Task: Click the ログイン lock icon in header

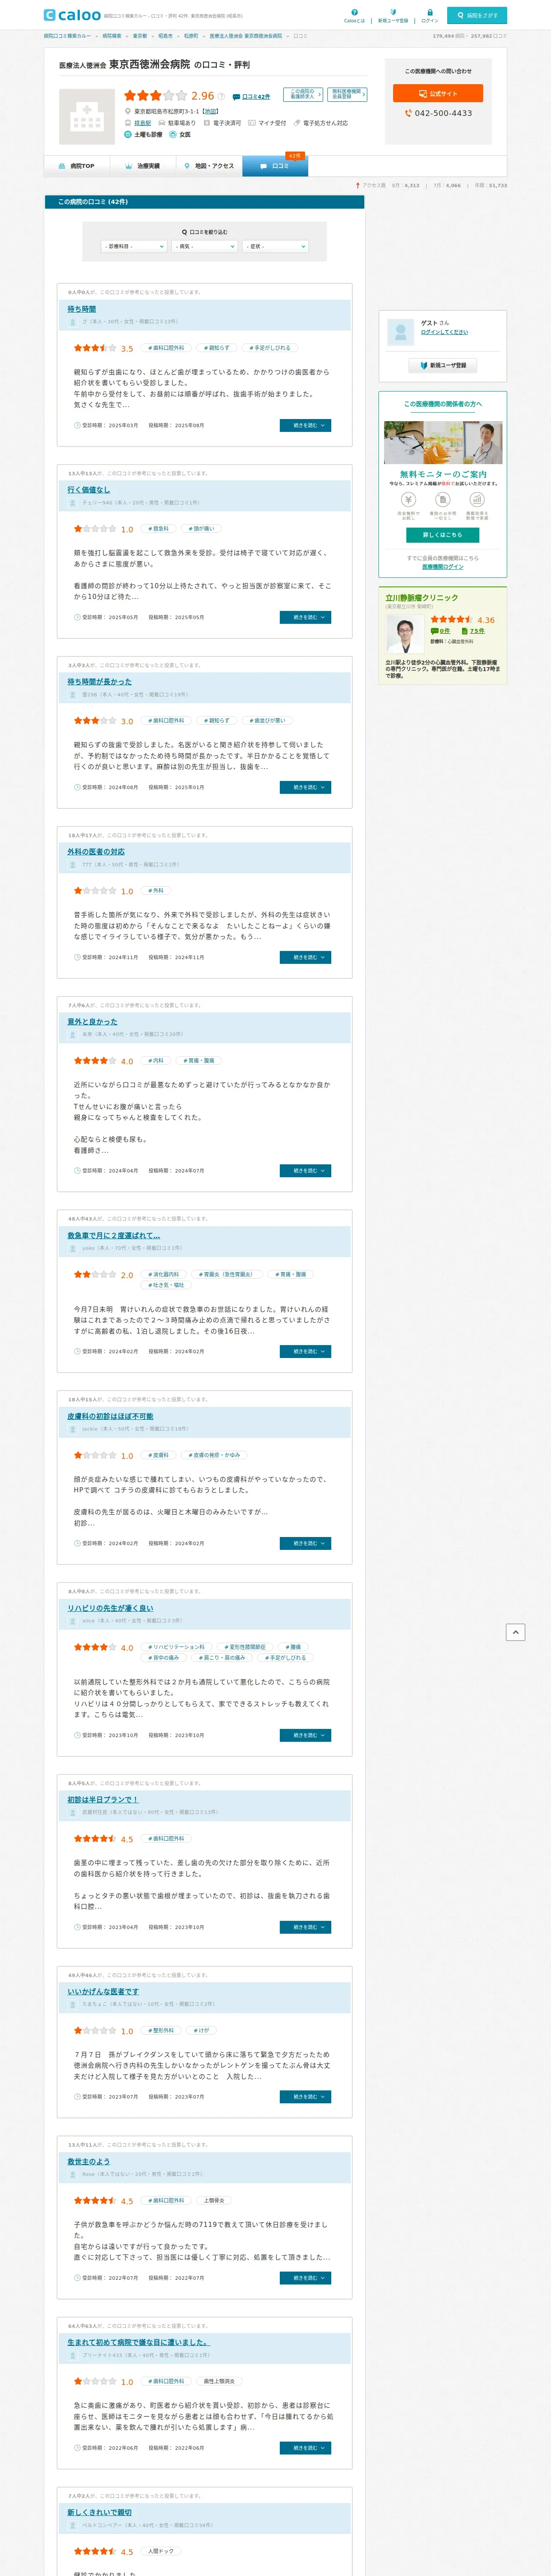Action: [429, 12]
